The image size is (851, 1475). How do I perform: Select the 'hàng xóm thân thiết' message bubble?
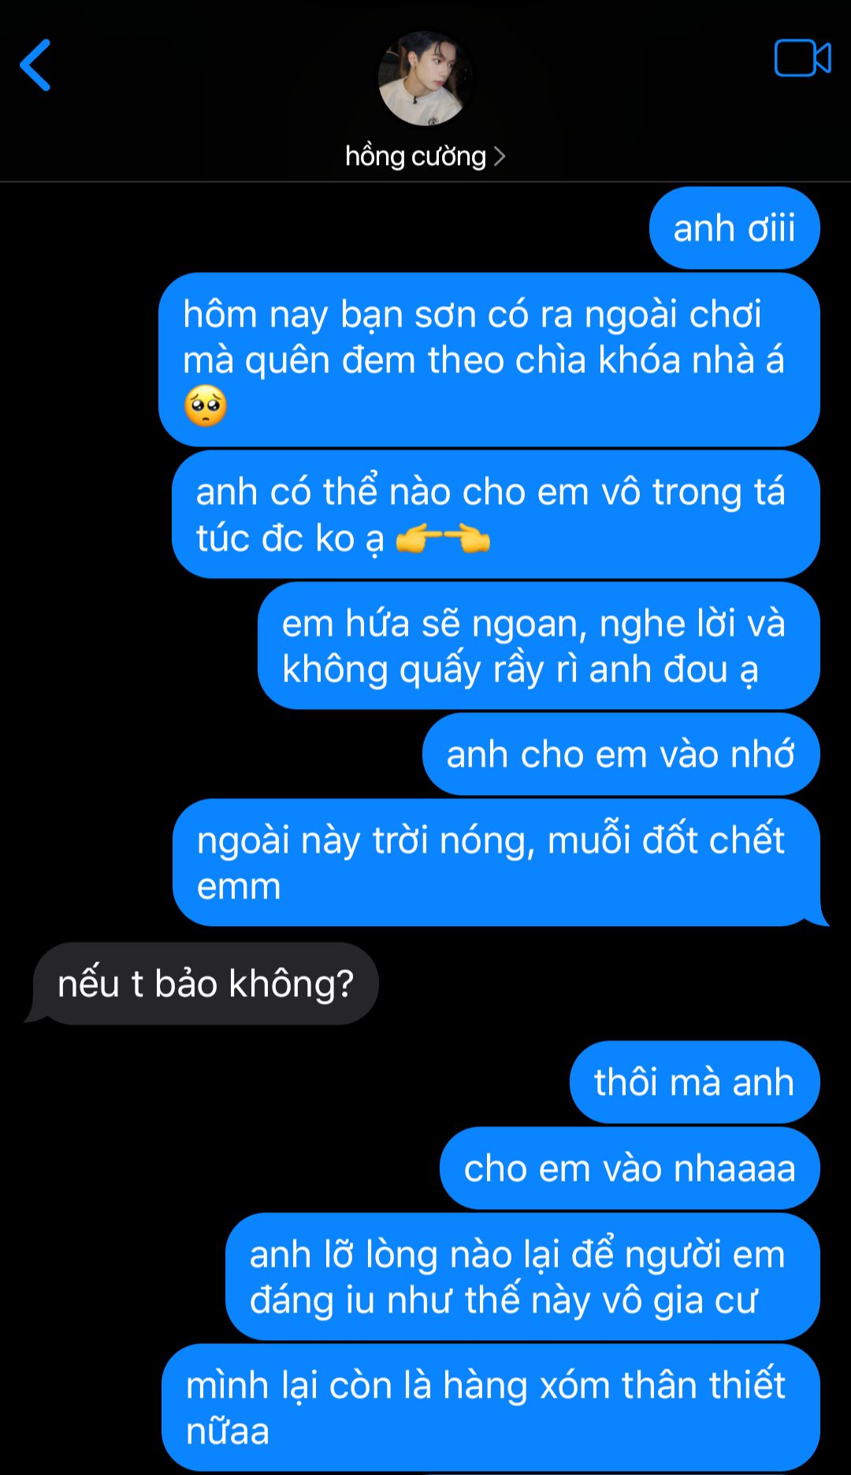coord(491,1408)
